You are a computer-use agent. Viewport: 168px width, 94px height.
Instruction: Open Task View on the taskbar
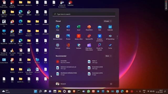[x=45, y=91]
